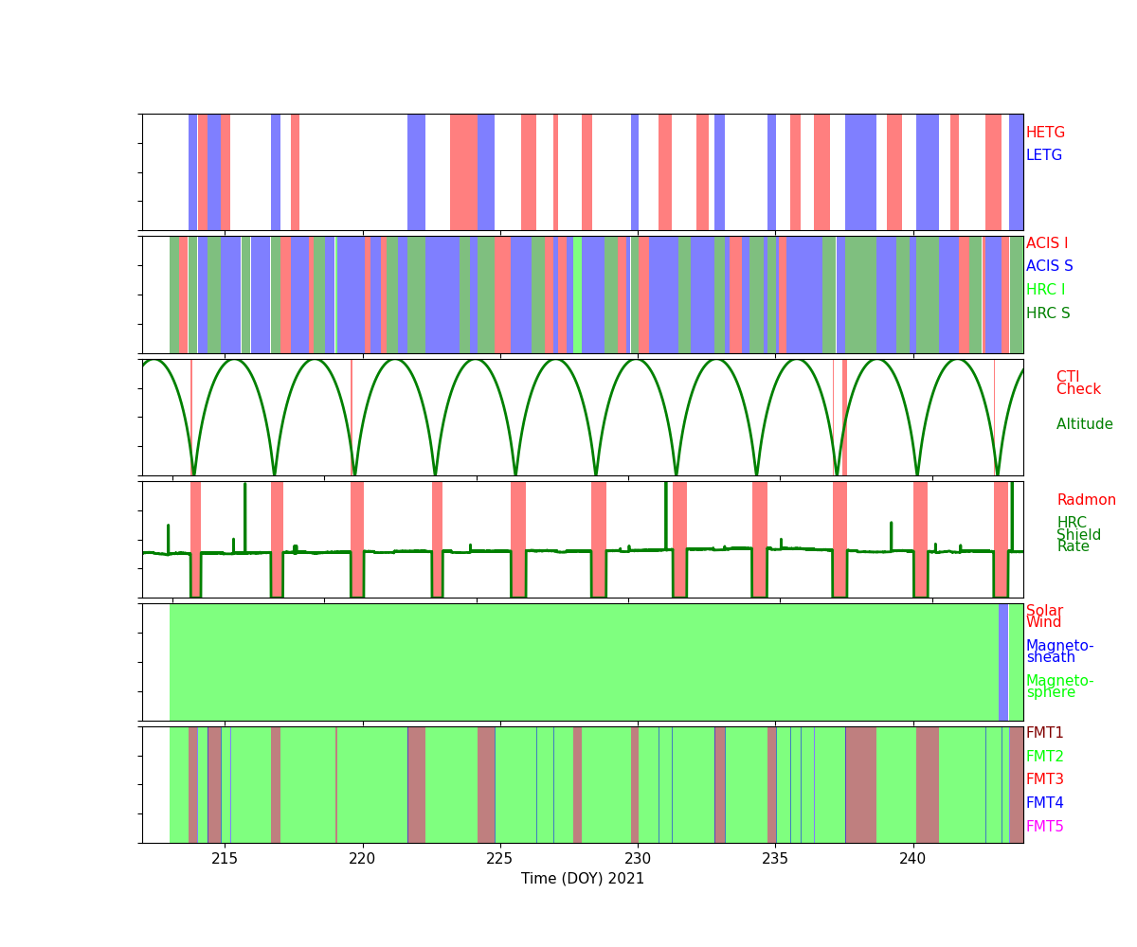Click the Radmon legend label
This screenshot has width=1137, height=947.
click(1086, 500)
